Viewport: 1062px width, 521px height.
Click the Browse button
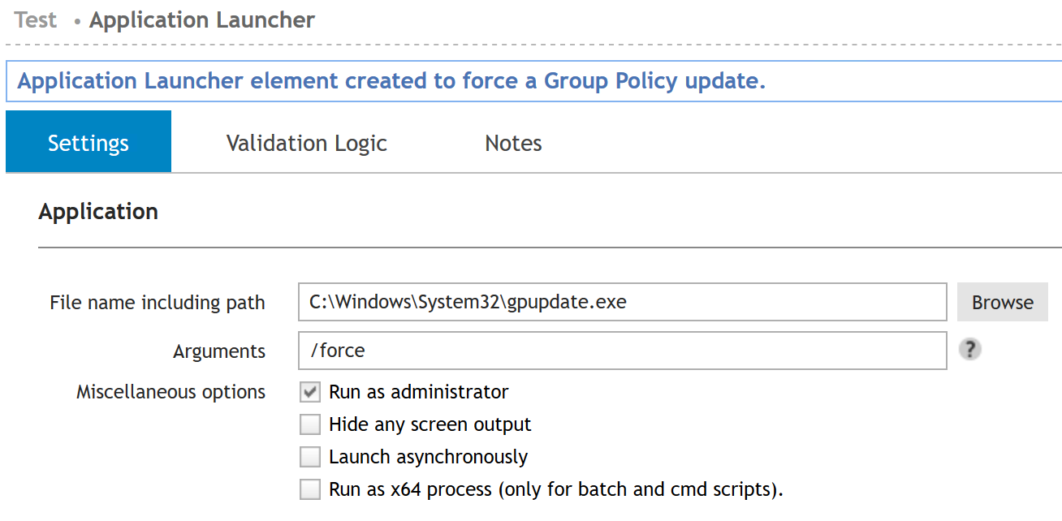click(1002, 302)
